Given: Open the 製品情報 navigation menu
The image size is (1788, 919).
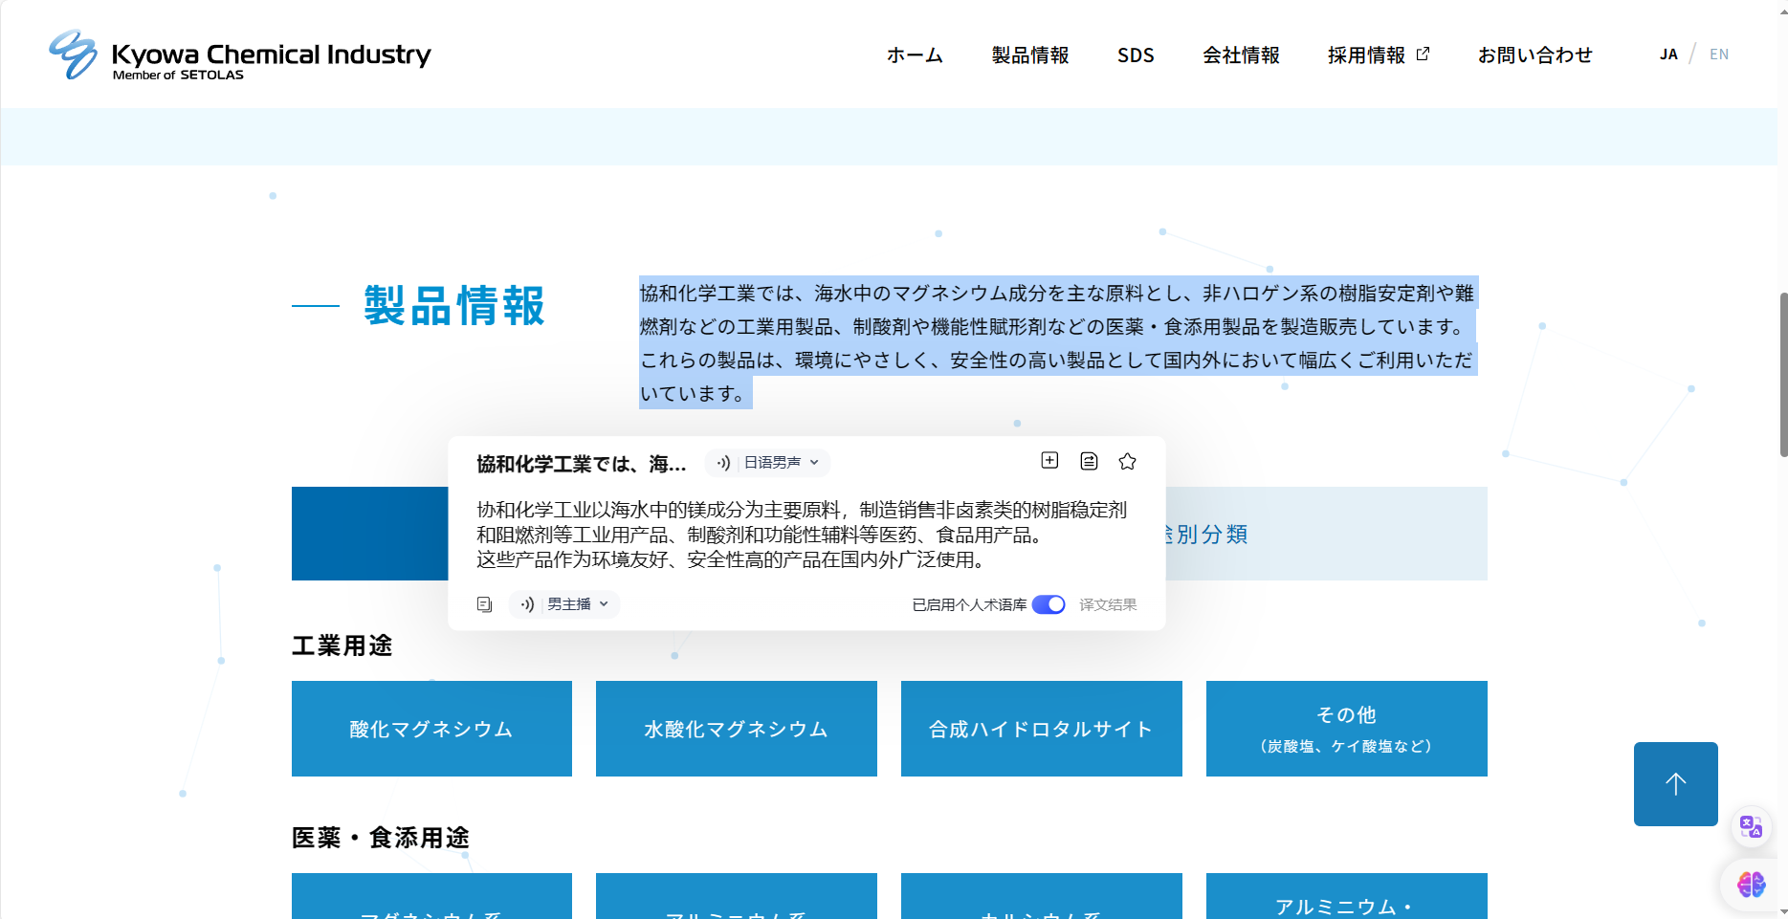Looking at the screenshot, I should 1029,55.
